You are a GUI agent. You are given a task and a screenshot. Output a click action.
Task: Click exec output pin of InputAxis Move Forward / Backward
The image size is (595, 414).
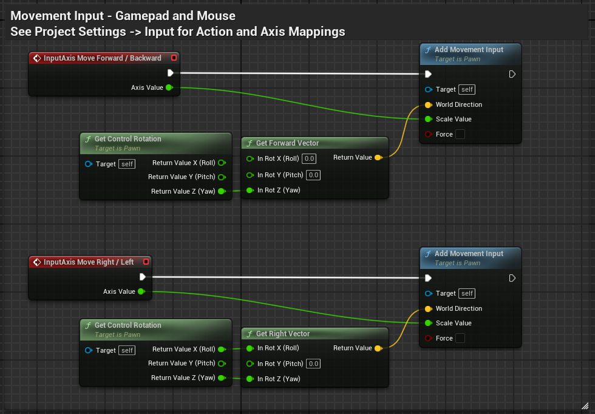coord(171,73)
